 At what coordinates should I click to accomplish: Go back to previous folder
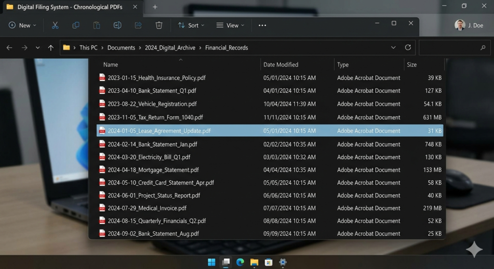pyautogui.click(x=9, y=48)
